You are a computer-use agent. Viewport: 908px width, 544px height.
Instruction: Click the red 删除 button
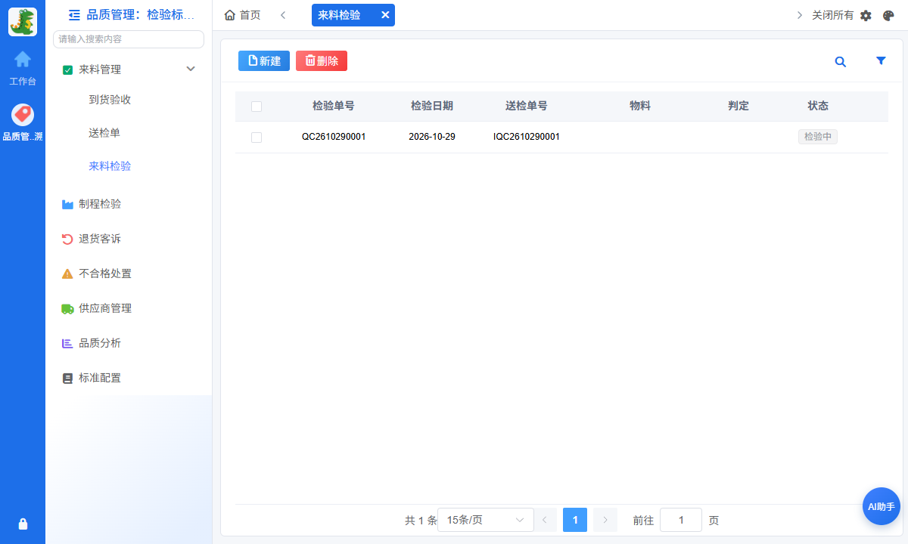coord(322,61)
